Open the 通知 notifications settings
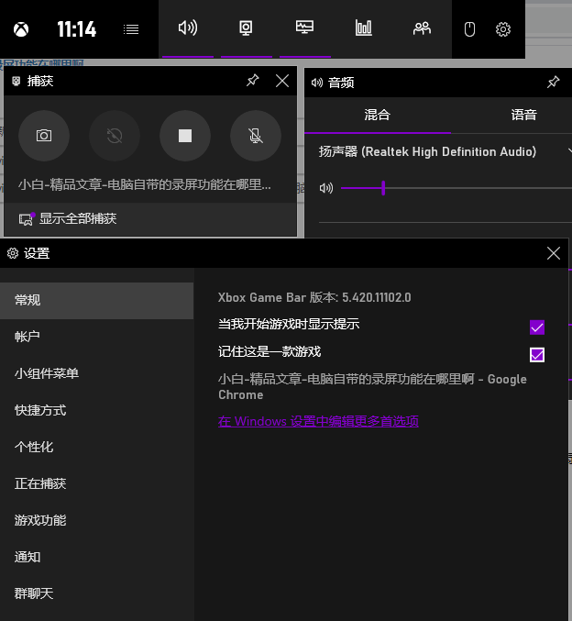Viewport: 572px width, 621px height. click(x=96, y=557)
